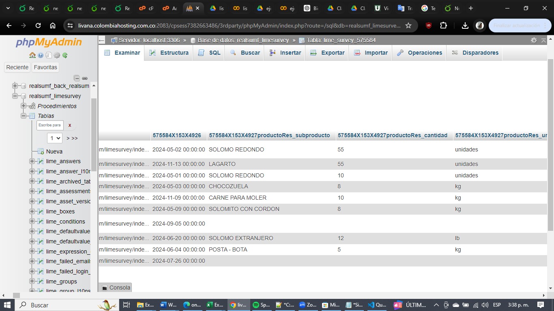Sort by 575584X153X4927productoRes_cantidad column header

coord(393,135)
